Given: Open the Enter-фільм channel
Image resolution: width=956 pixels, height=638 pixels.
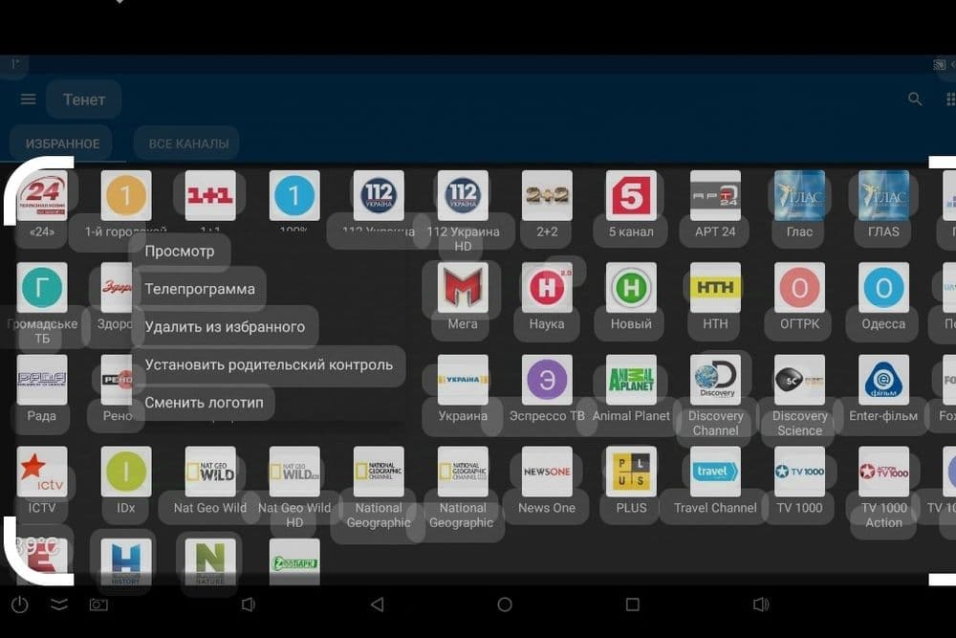Looking at the screenshot, I should click(x=883, y=380).
